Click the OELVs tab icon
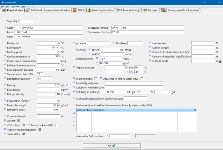The width and height of the screenshot is (223, 150). pyautogui.click(x=75, y=10)
